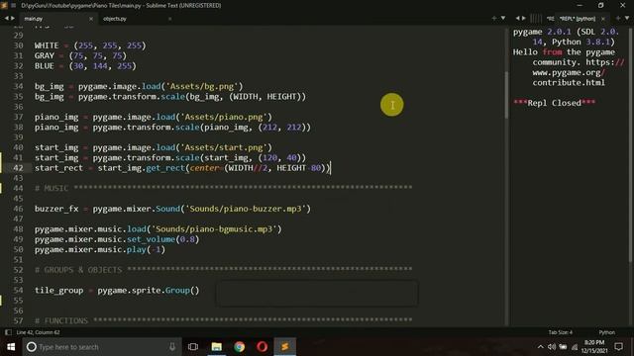This screenshot has width=634, height=356.
Task: Go to previous tab in main.py pane
Action: click(x=7, y=19)
